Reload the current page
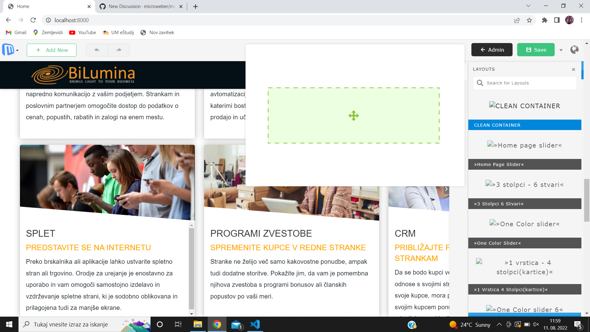 tap(33, 20)
